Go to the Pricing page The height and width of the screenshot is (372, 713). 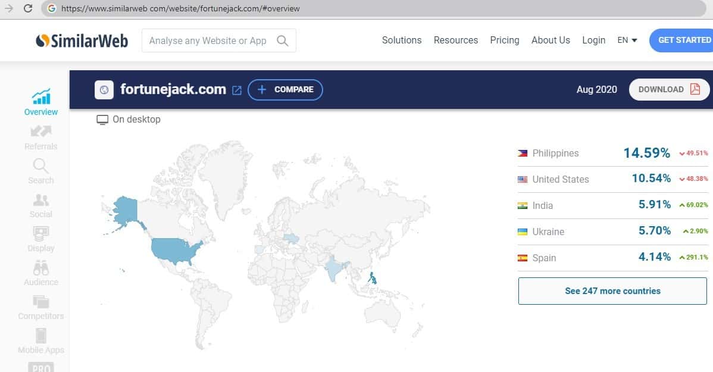[x=504, y=40]
